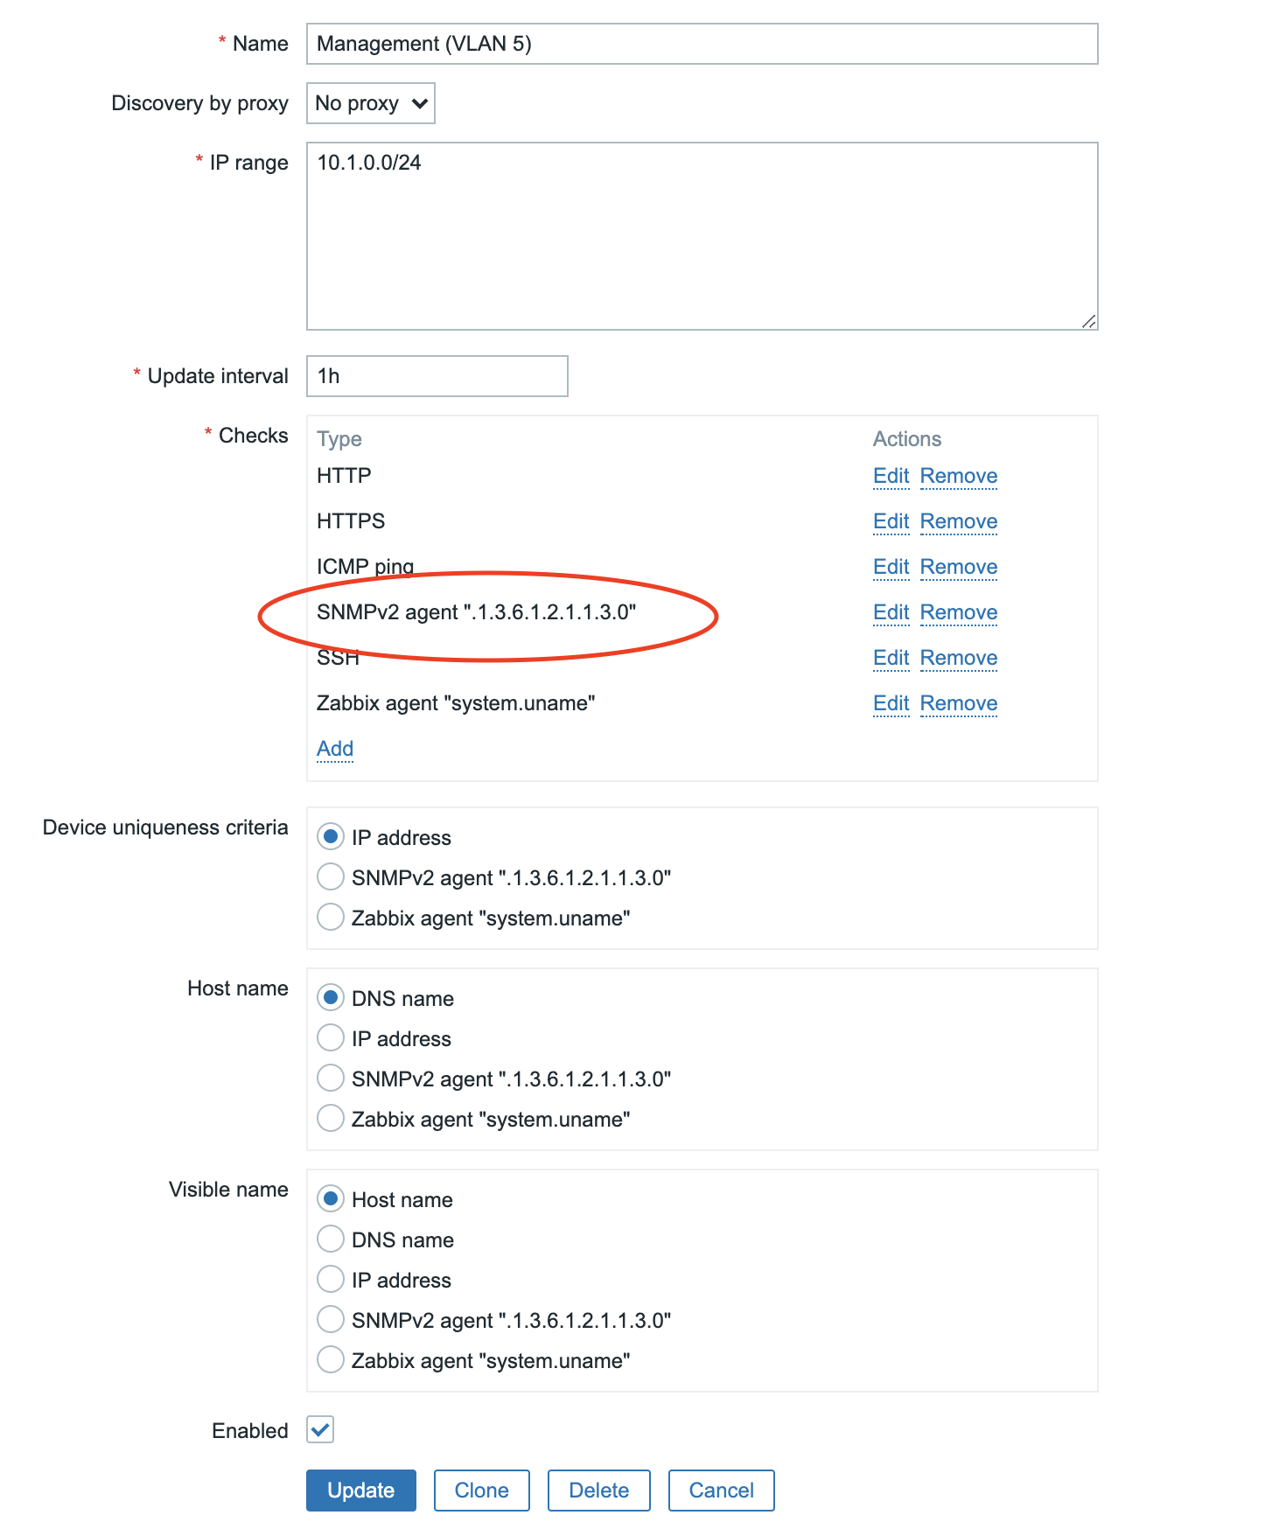Delete the discovery rule
The image size is (1265, 1536).
pyautogui.click(x=598, y=1491)
